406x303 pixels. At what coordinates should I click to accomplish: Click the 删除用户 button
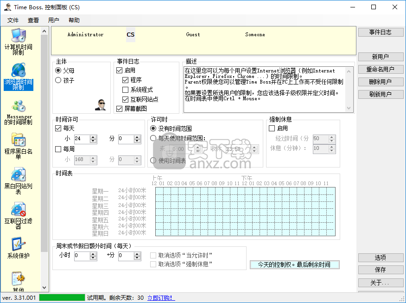381,82
